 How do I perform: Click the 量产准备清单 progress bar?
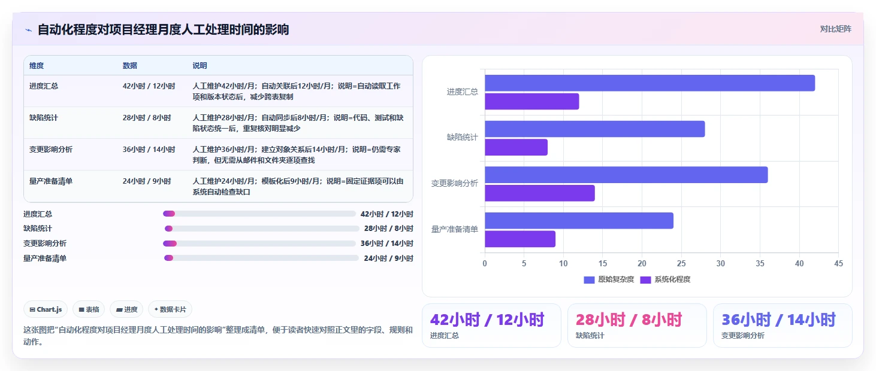point(261,258)
